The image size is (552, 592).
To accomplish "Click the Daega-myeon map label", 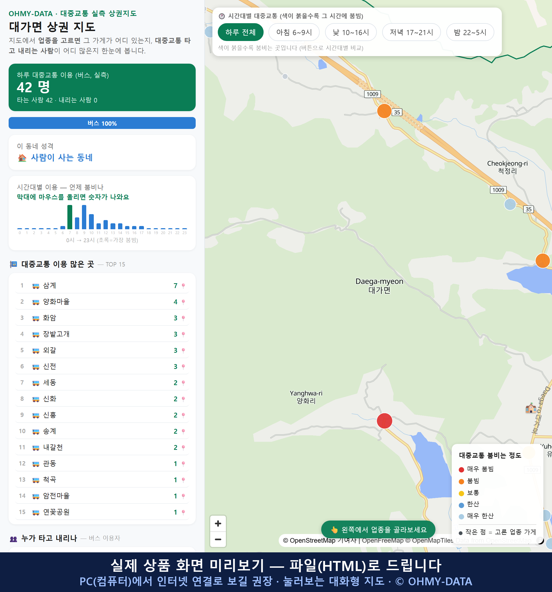I will [379, 286].
